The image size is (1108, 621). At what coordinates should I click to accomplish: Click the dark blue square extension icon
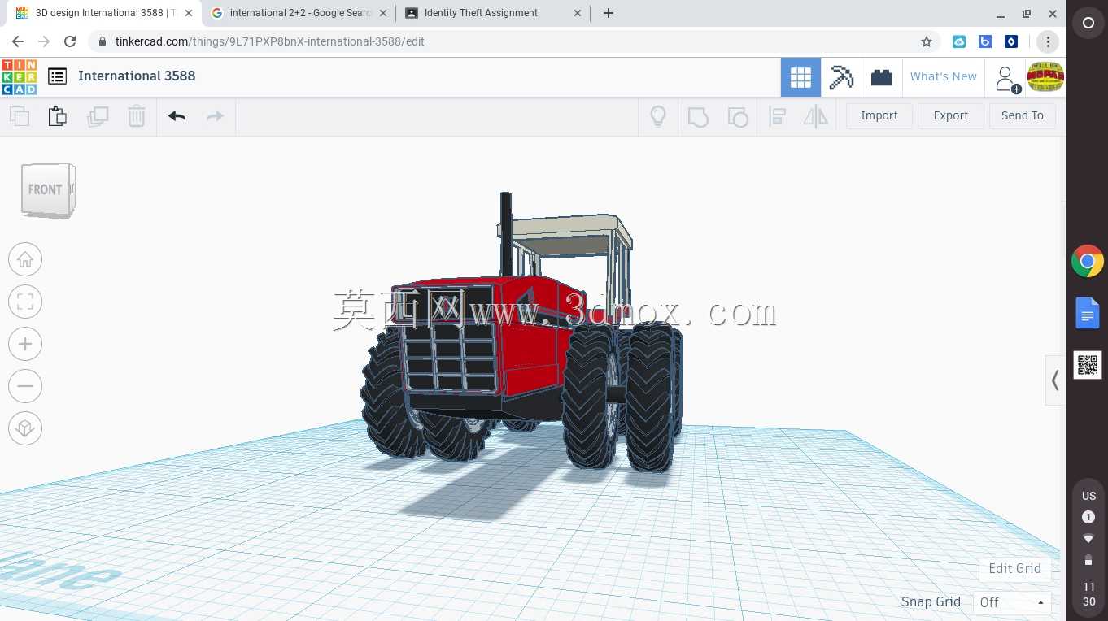pyautogui.click(x=1011, y=41)
